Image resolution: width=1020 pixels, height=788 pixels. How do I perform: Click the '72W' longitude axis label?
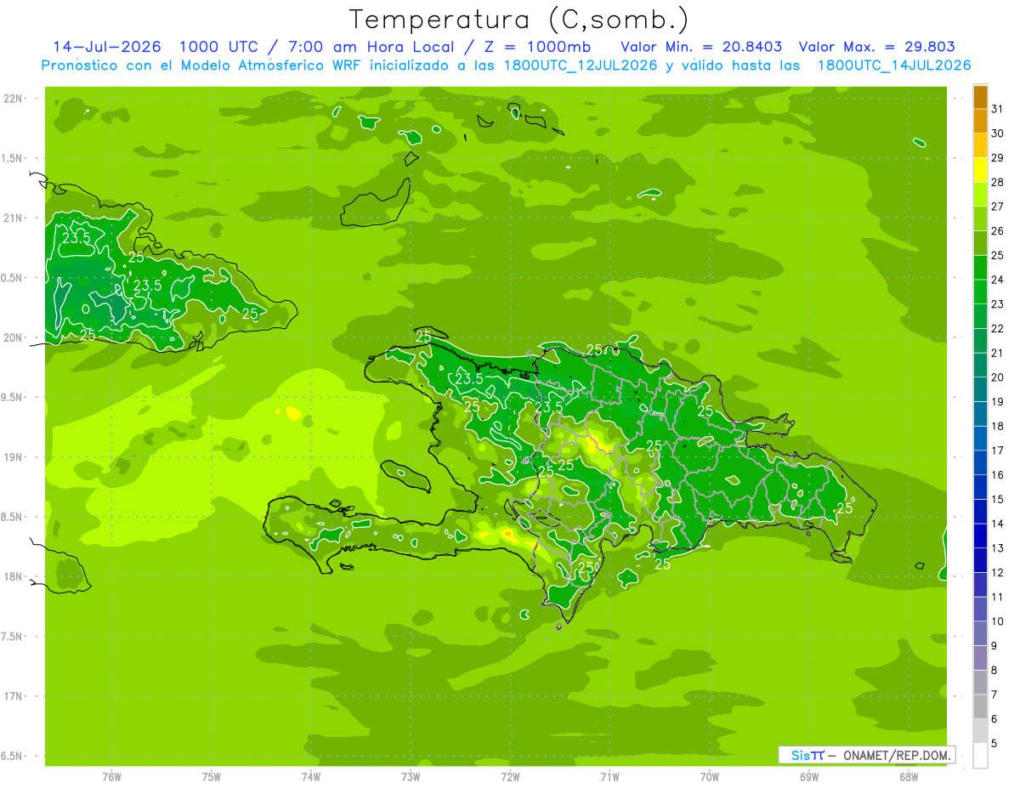click(511, 777)
